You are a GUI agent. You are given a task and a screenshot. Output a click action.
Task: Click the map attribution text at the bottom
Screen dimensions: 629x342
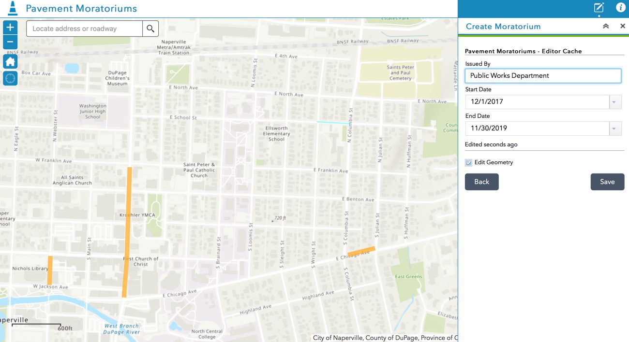click(385, 338)
